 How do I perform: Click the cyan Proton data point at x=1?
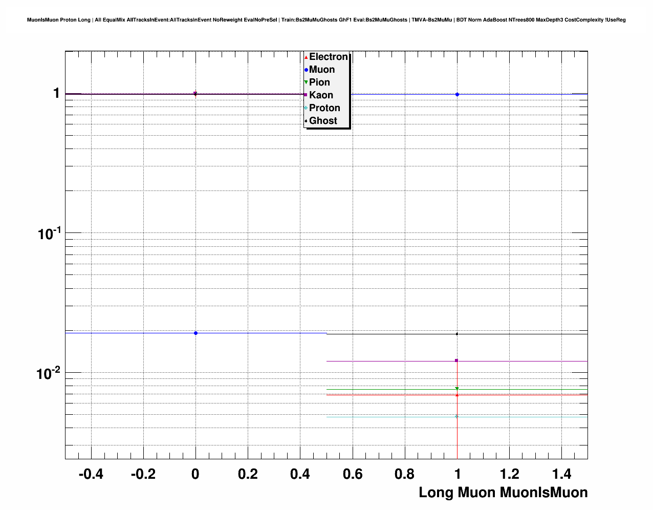[x=457, y=416]
